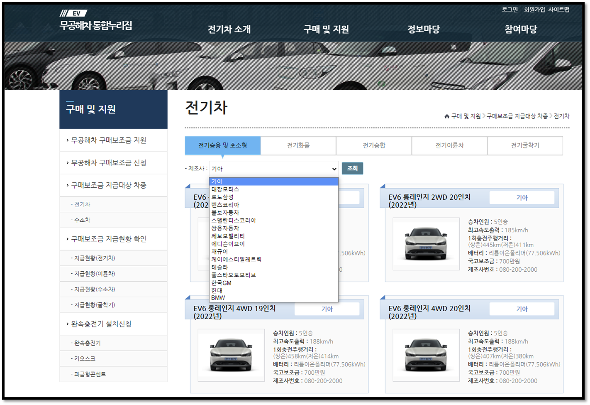The width and height of the screenshot is (590, 405).
Task: Open 지급현황(전기차) sidebar item
Action: pyautogui.click(x=113, y=258)
